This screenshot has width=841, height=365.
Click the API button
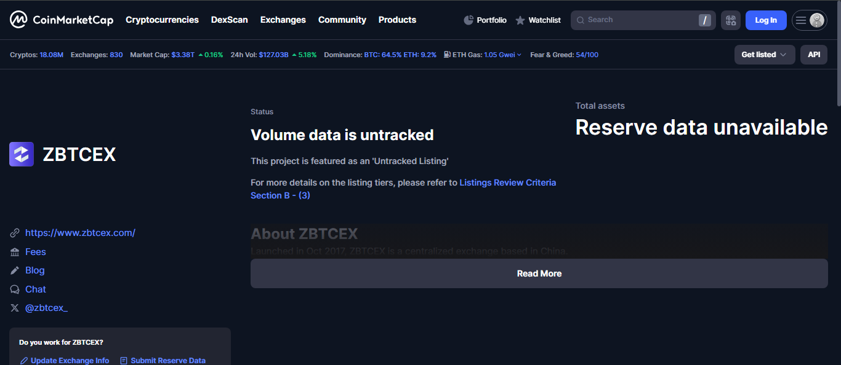[814, 55]
